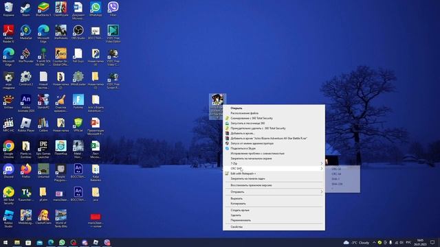Click the WarThunder desktop icon
The image size is (440, 247).
26,55
